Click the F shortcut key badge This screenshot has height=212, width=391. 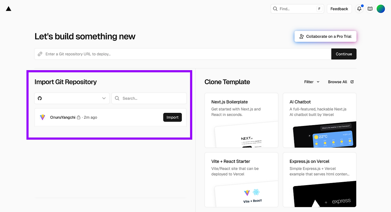(319, 9)
